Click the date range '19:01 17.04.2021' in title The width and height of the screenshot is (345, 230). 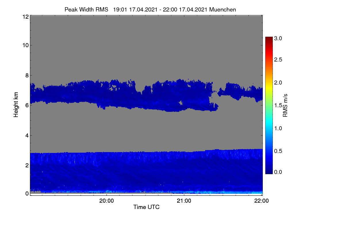point(135,9)
